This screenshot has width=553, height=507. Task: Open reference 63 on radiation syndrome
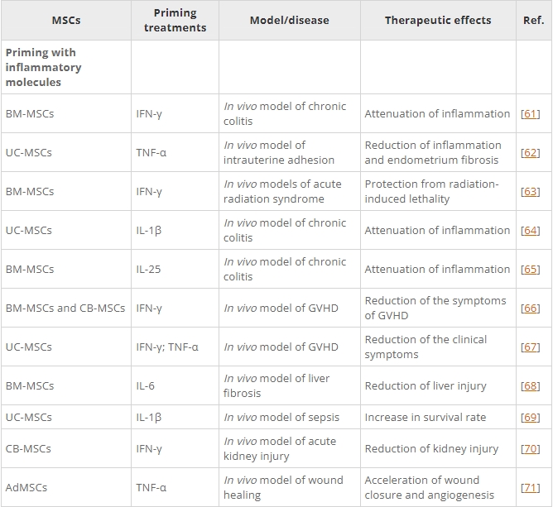pos(530,191)
